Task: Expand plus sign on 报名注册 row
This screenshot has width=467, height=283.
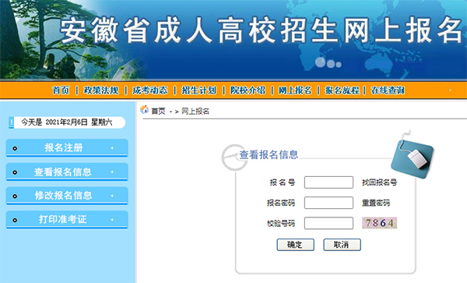Action: (x=112, y=148)
